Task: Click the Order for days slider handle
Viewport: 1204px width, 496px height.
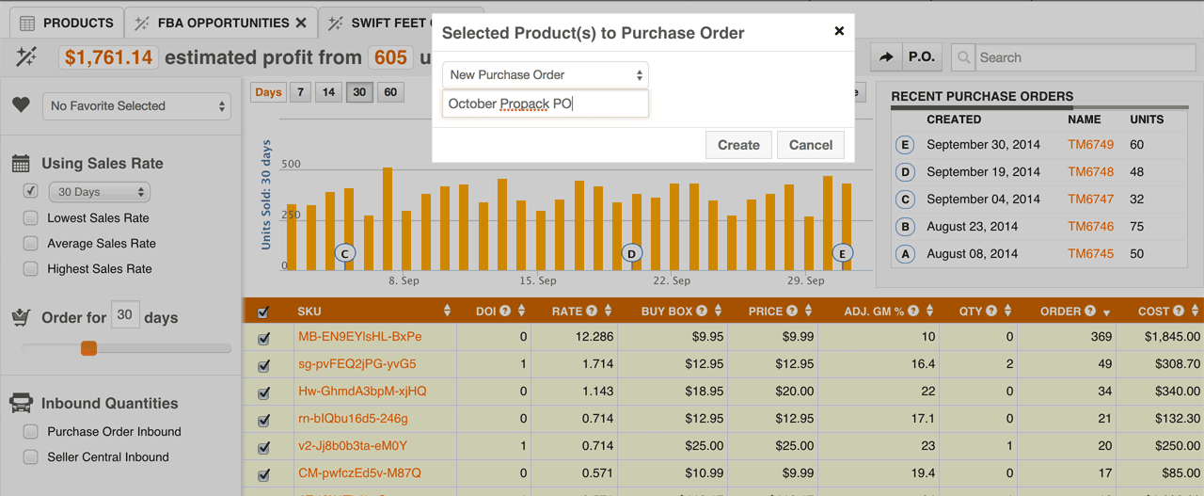Action: pos(88,348)
